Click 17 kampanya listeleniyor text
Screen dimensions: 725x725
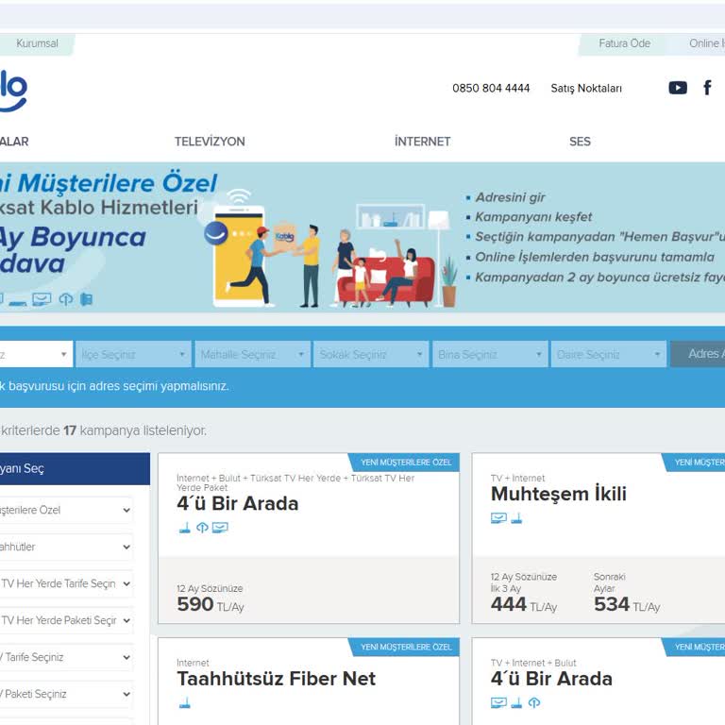point(135,430)
